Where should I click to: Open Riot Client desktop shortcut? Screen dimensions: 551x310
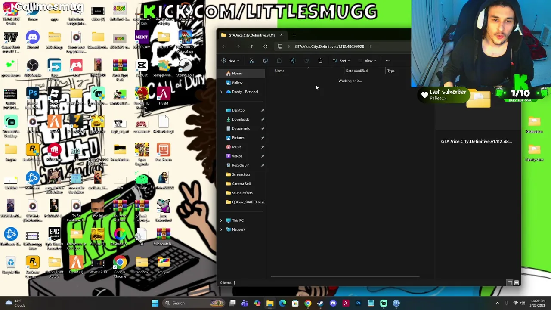(x=54, y=152)
